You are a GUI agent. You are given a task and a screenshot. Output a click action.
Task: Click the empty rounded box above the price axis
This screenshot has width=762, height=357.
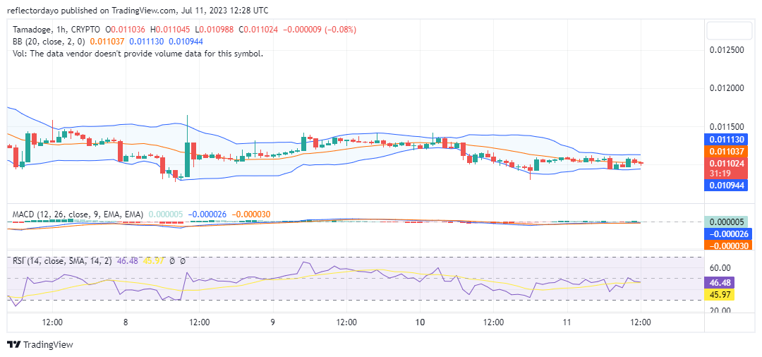(x=728, y=31)
